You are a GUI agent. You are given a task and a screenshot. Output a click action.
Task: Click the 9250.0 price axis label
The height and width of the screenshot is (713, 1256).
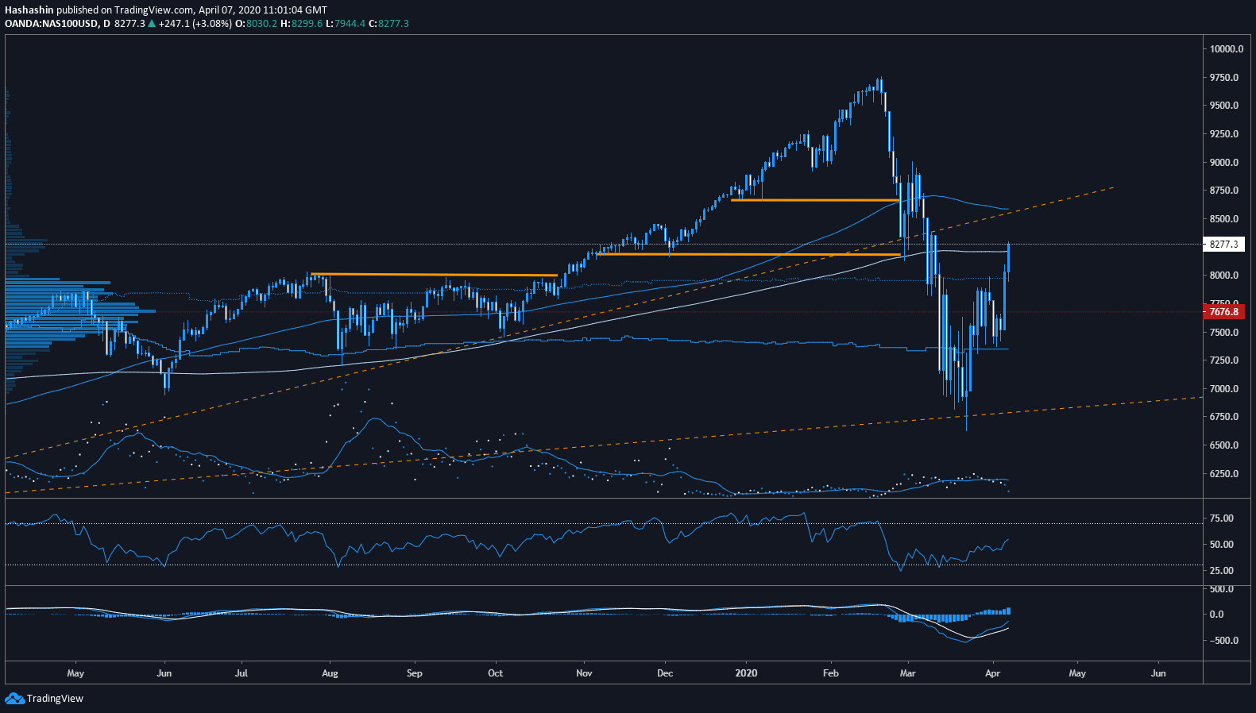point(1224,134)
